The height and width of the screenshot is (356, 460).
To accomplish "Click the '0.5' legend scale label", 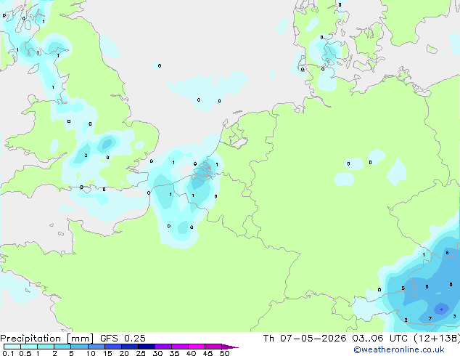I will tap(25, 353).
